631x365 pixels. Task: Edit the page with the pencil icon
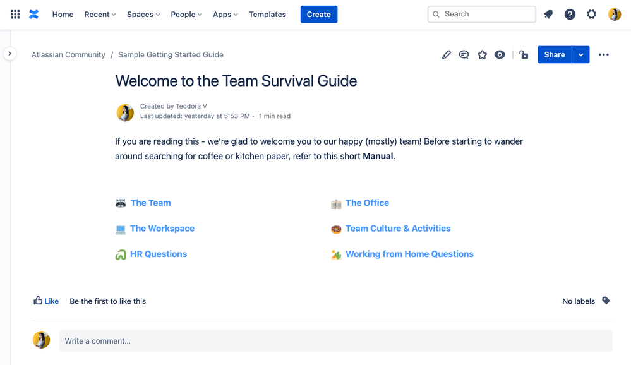coord(447,54)
